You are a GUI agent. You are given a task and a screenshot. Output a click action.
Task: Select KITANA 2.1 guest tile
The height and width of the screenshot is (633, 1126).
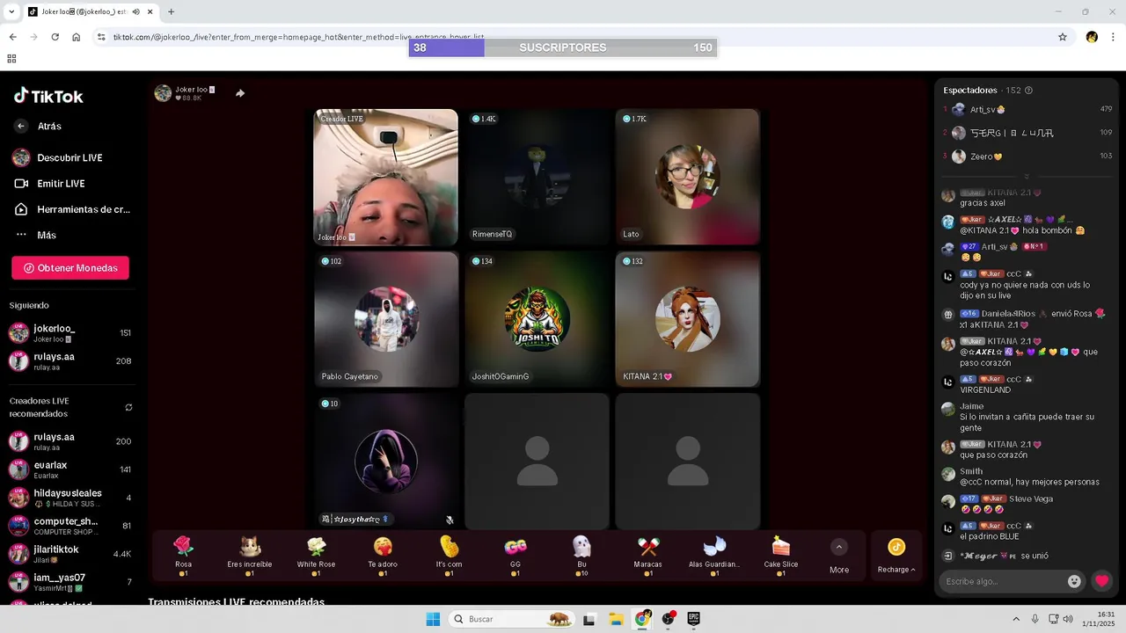click(687, 319)
